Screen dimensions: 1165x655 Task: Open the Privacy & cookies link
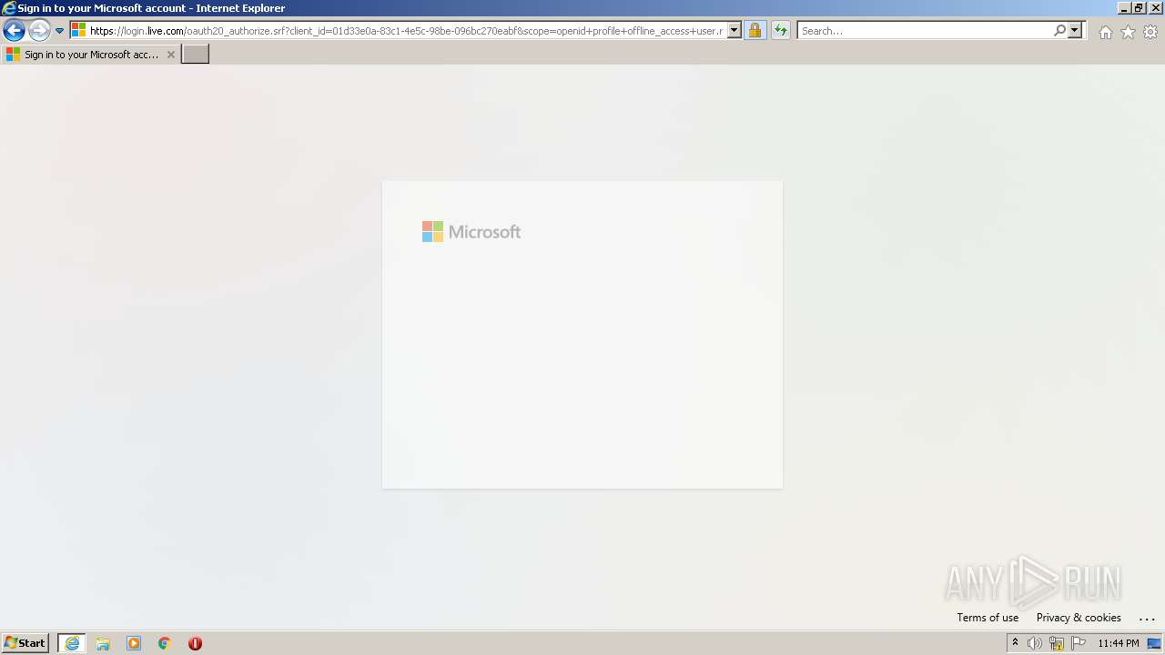click(1079, 618)
